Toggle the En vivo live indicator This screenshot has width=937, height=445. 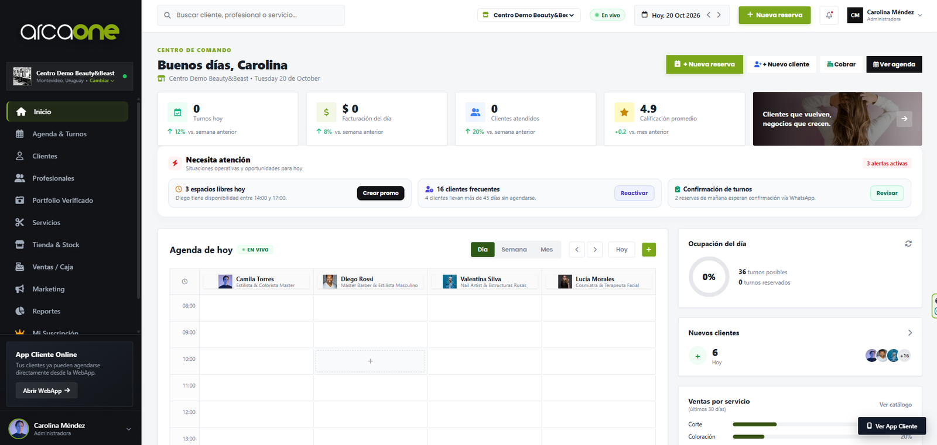(x=607, y=15)
